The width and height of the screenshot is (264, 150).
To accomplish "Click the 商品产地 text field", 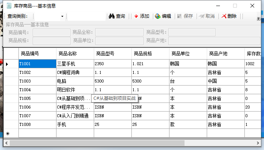I will click(214, 41).
